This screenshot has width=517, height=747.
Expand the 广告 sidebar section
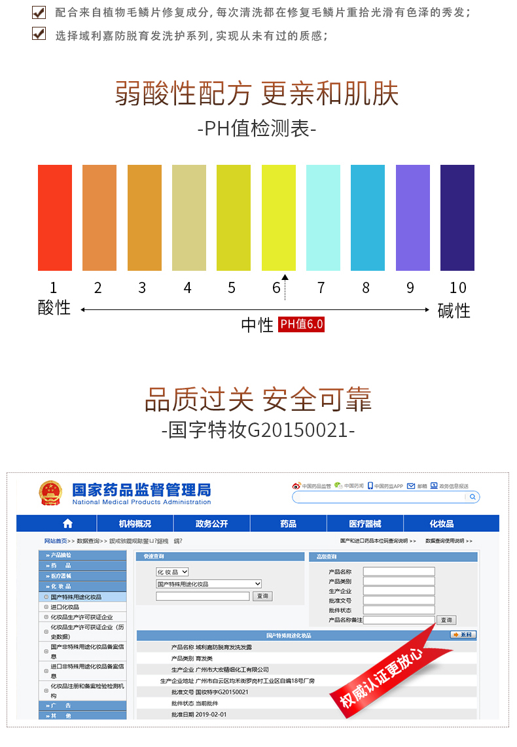pyautogui.click(x=82, y=706)
